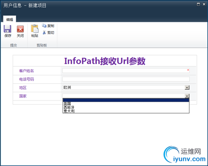
Task: Click the InfoPath接收Url参数 heading
Action: coord(105,61)
